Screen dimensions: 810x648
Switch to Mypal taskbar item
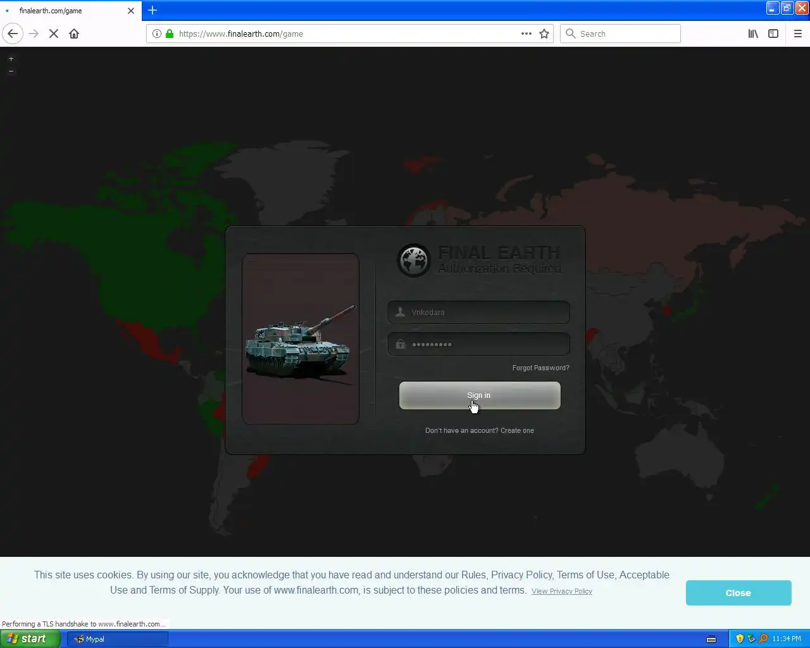click(118, 639)
